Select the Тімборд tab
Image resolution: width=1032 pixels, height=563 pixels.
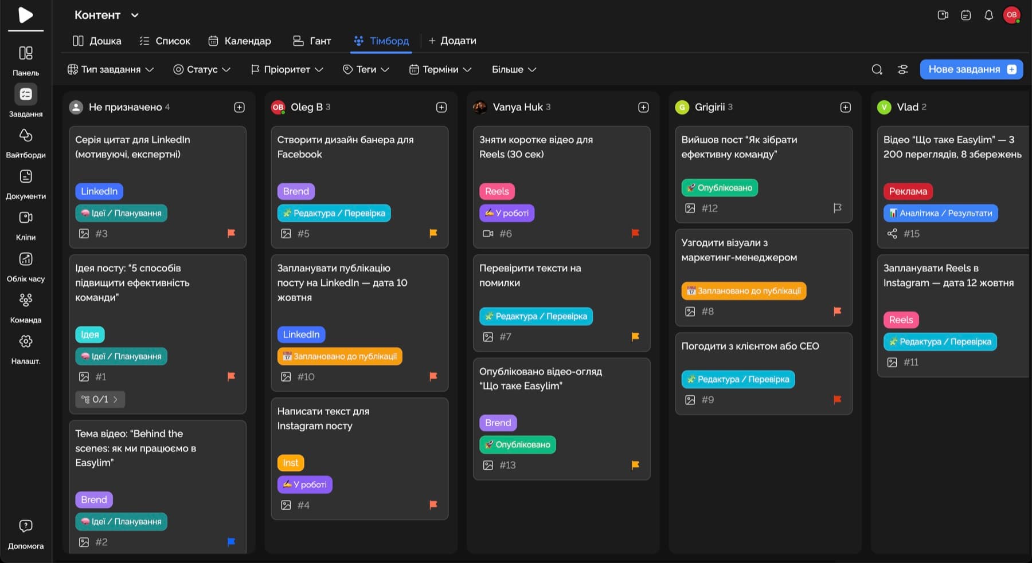(x=381, y=41)
